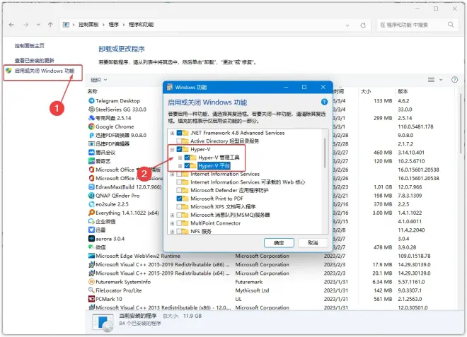Check Internet Information Services 可承载的 Web 核心
Screen dimensions: 467x337
(179, 182)
